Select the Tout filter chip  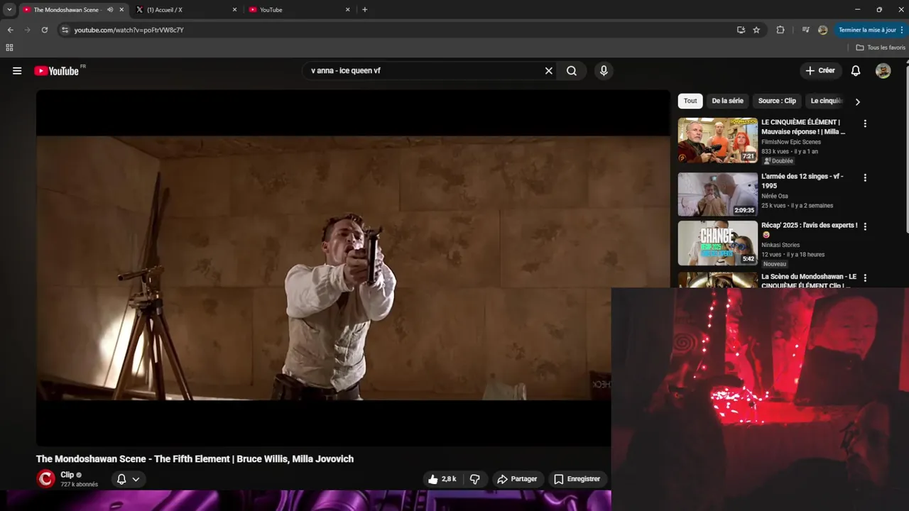[x=690, y=101]
